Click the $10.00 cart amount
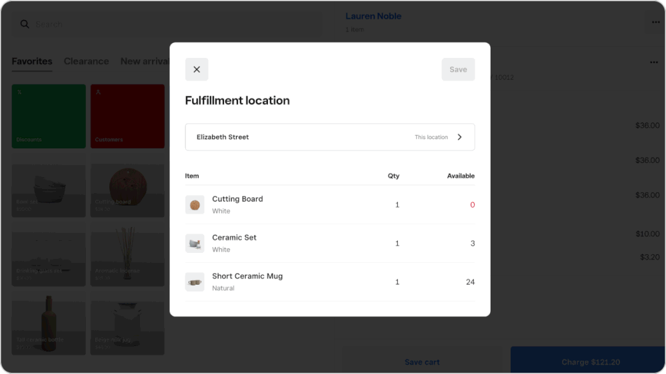This screenshot has height=374, width=666. (647, 234)
